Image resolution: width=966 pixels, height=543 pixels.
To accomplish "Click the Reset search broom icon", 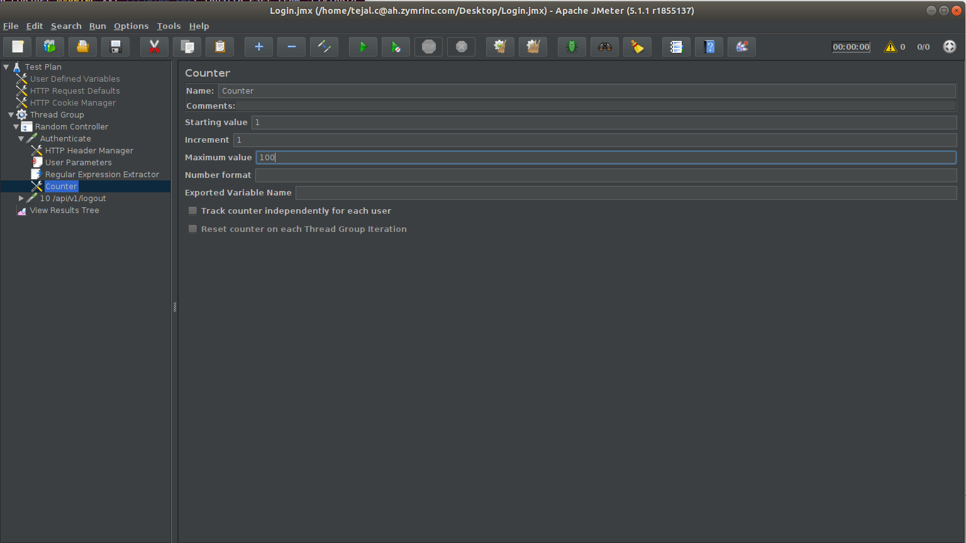I will [637, 47].
